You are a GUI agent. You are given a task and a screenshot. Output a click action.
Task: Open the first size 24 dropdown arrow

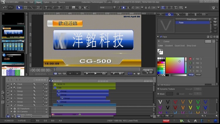tap(142, 7)
